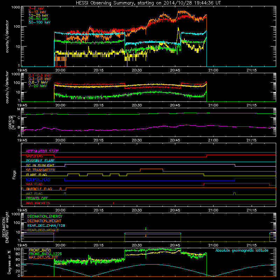Click the 21:00 tick label under Flags panel

click(x=213, y=210)
